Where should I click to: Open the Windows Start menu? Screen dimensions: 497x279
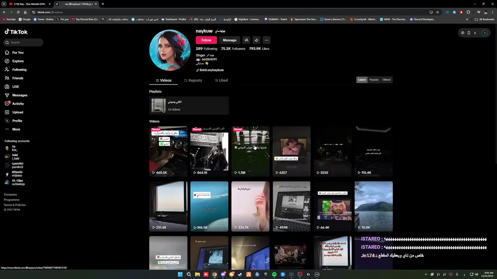(x=180, y=274)
